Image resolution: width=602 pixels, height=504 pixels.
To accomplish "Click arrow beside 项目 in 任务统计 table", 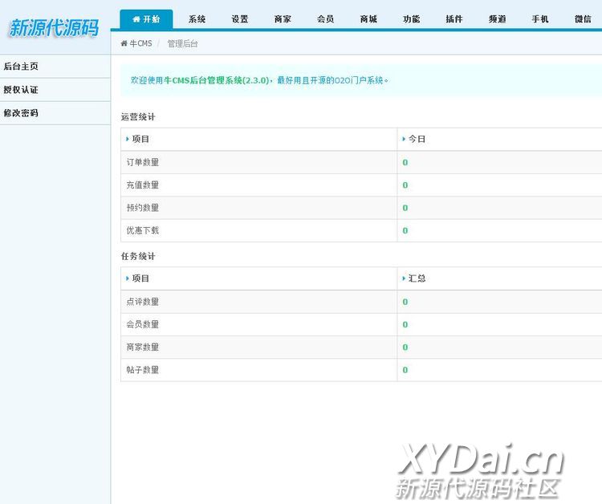I will pyautogui.click(x=127, y=278).
